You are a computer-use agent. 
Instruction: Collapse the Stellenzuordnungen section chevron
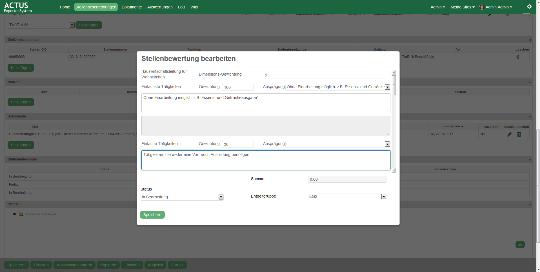pos(530,40)
